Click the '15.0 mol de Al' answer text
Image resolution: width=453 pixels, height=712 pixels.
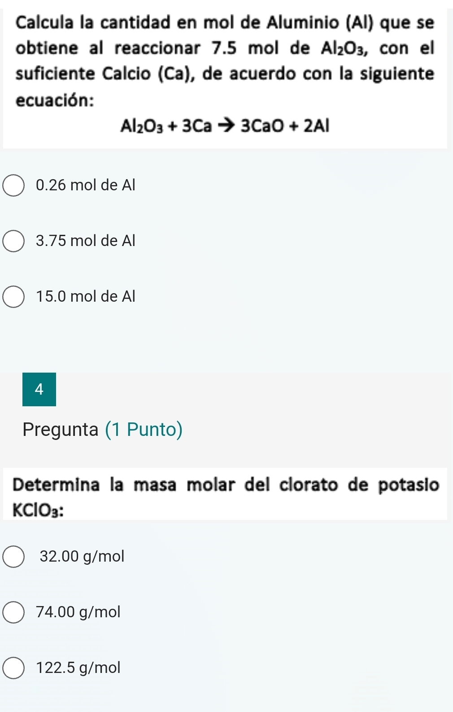coord(86,296)
